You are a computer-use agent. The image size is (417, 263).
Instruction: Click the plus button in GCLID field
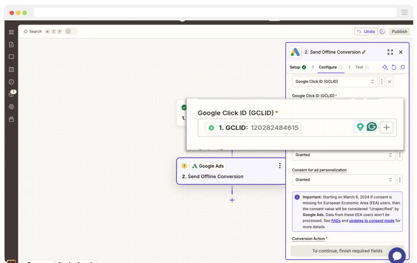pos(386,128)
